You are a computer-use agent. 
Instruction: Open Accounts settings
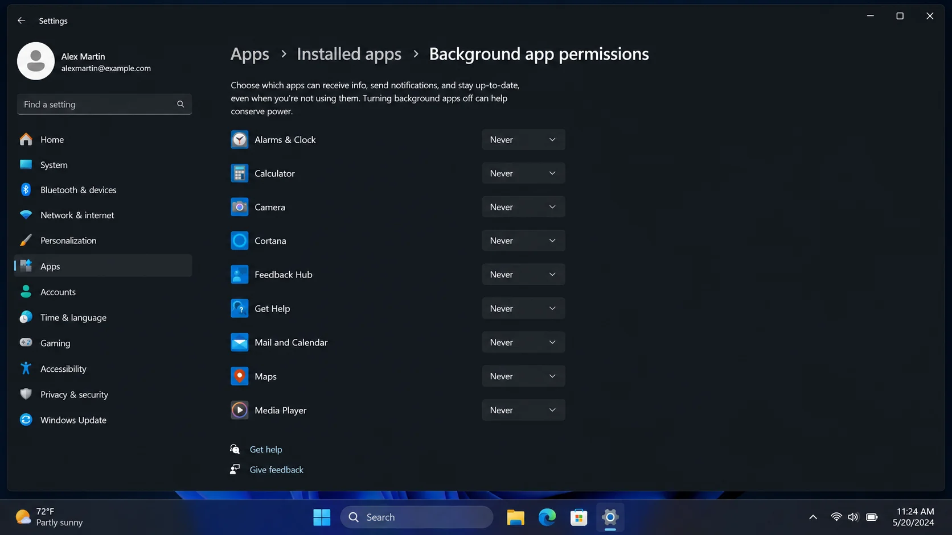click(x=103, y=292)
